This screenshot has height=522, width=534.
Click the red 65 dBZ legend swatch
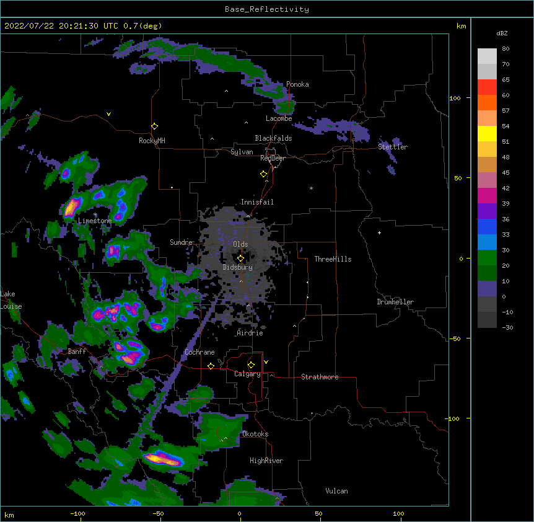point(487,87)
